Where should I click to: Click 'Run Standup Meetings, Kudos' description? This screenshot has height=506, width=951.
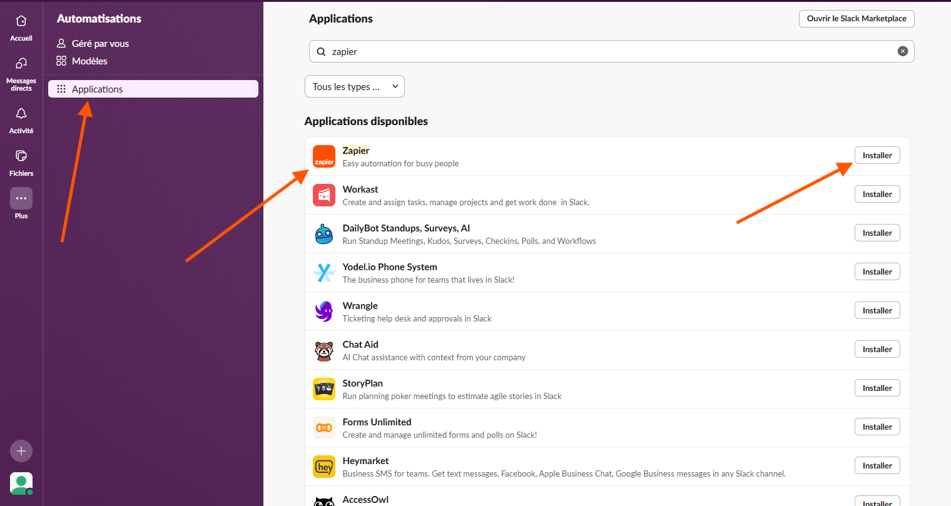pyautogui.click(x=469, y=241)
